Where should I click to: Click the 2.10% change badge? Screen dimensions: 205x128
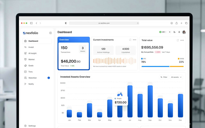tap(158, 52)
